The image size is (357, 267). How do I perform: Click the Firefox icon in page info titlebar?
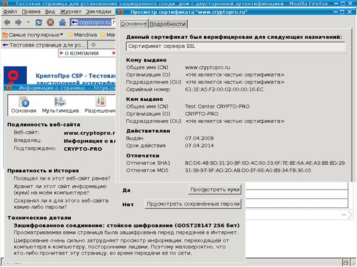tap(9, 88)
